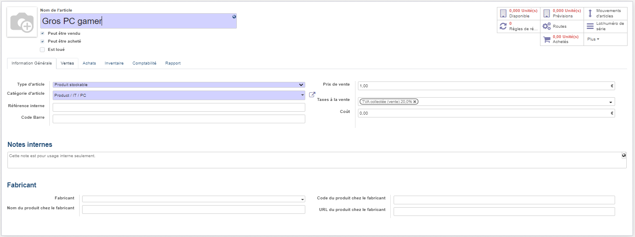Image resolution: width=635 pixels, height=237 pixels.
Task: Open category external link icon
Action: click(312, 95)
